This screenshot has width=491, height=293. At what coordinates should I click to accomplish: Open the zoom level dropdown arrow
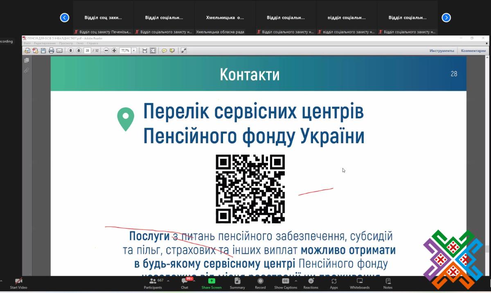tap(134, 50)
